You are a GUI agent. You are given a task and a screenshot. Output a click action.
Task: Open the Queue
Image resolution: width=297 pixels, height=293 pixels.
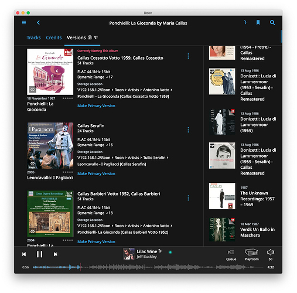pyautogui.click(x=231, y=255)
